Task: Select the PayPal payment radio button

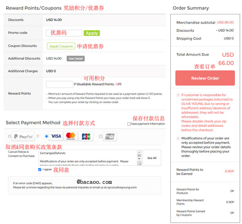Action: [x=10, y=136]
